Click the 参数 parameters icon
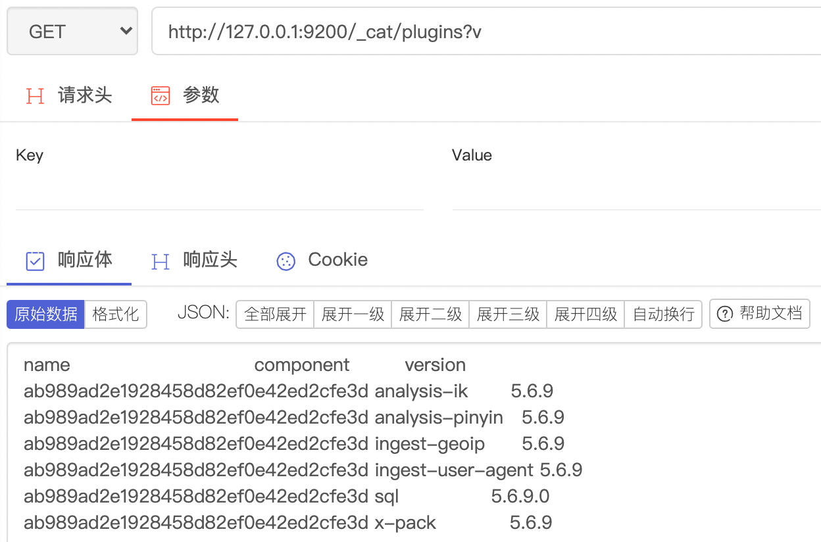 point(160,95)
